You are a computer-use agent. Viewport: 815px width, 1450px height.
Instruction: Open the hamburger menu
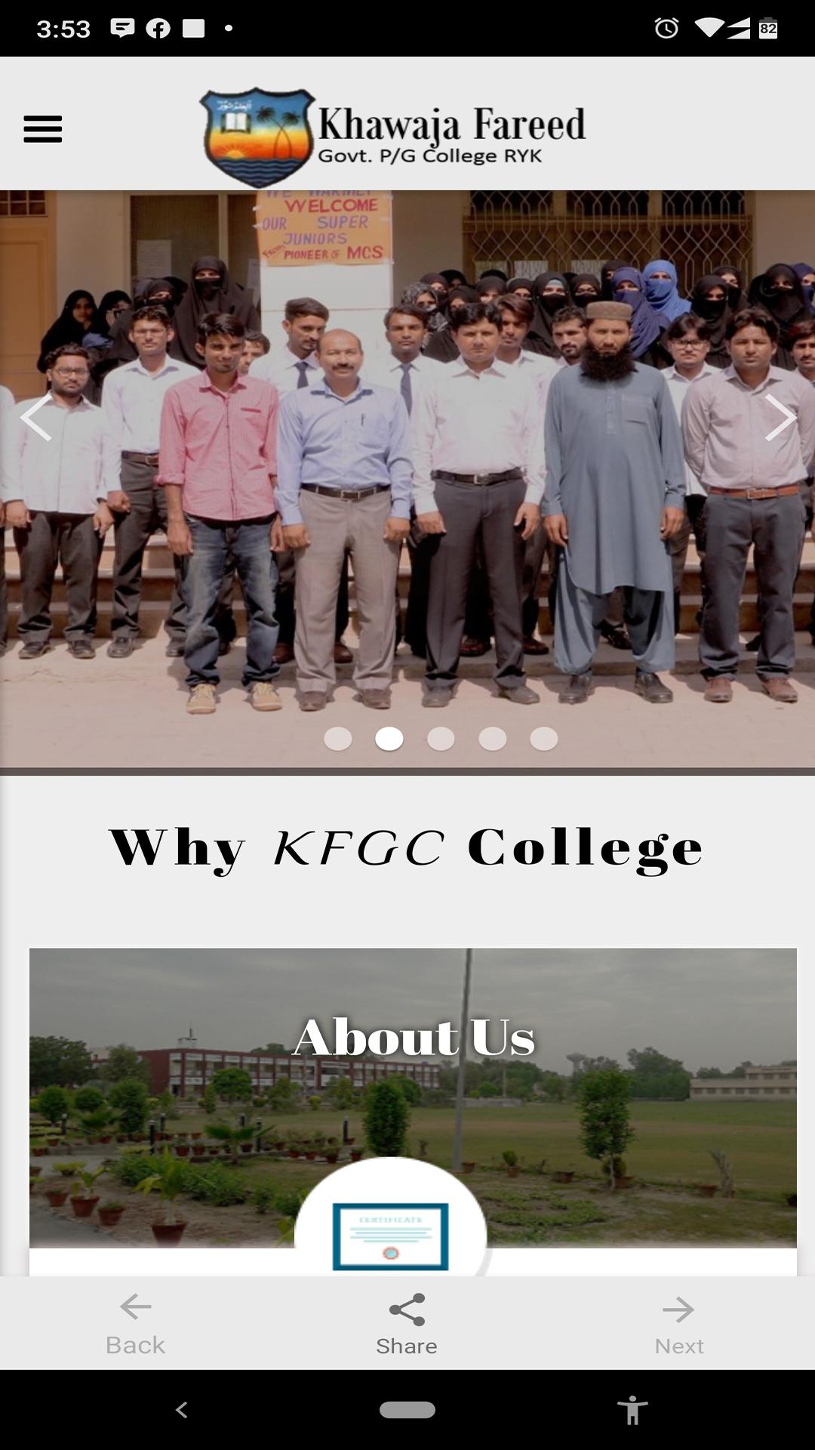tap(43, 129)
